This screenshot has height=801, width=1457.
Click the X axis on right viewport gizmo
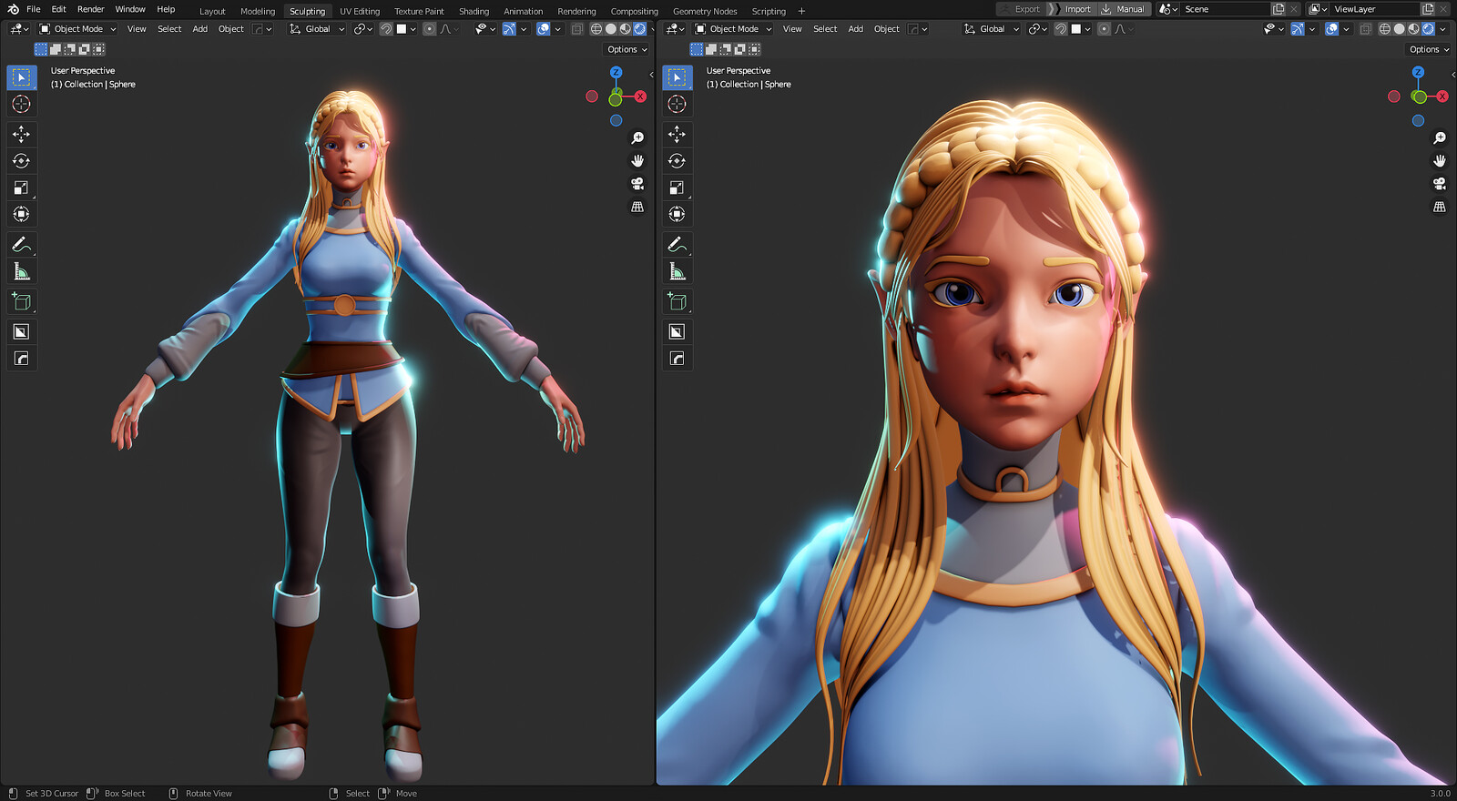coord(1442,96)
